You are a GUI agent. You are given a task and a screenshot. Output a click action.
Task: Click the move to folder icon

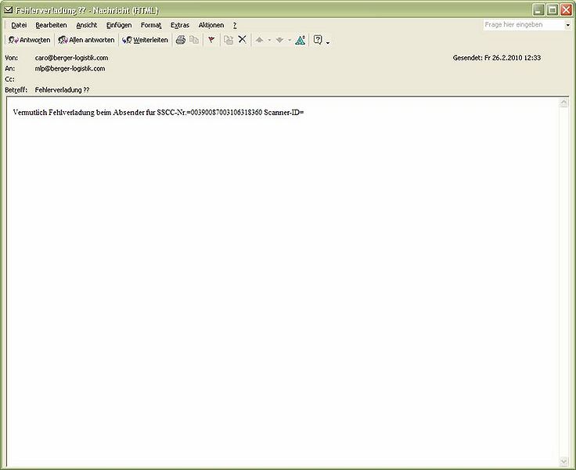click(228, 40)
